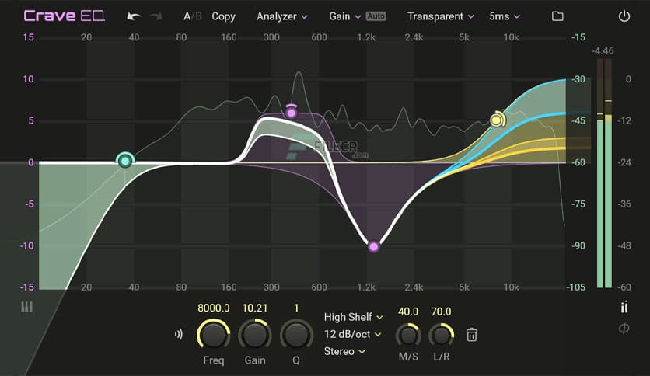
Task: Click the Freq knob
Action: [x=214, y=335]
